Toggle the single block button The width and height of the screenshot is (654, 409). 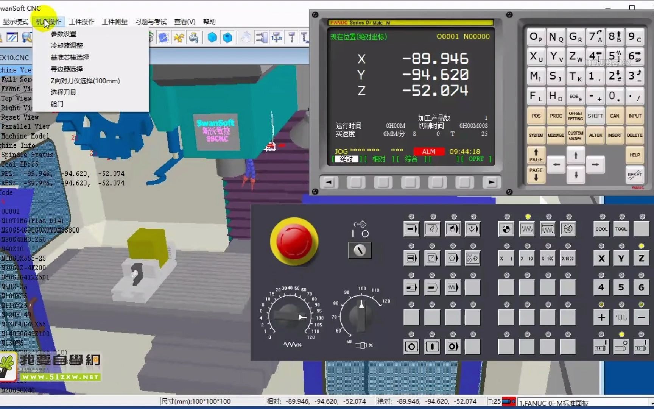[x=411, y=258]
